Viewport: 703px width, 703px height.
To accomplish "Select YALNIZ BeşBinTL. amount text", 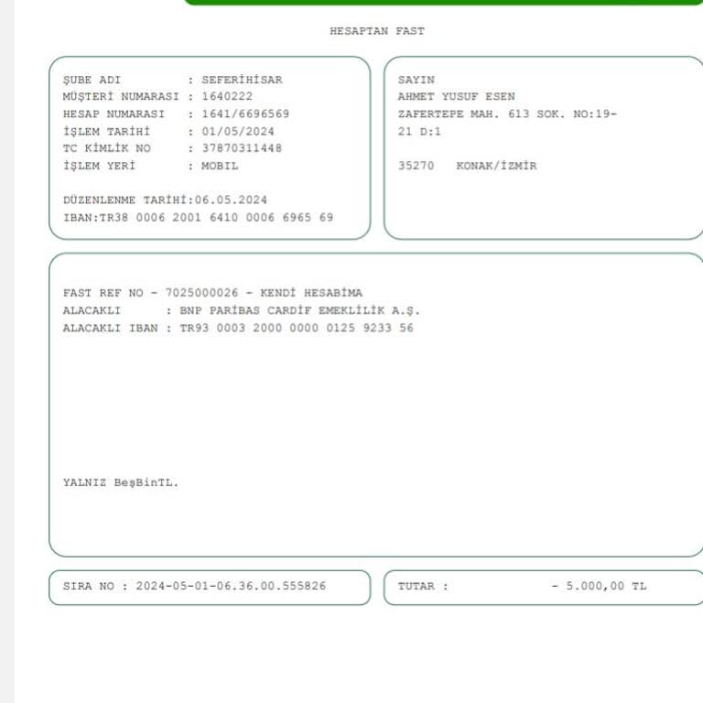I will point(121,482).
